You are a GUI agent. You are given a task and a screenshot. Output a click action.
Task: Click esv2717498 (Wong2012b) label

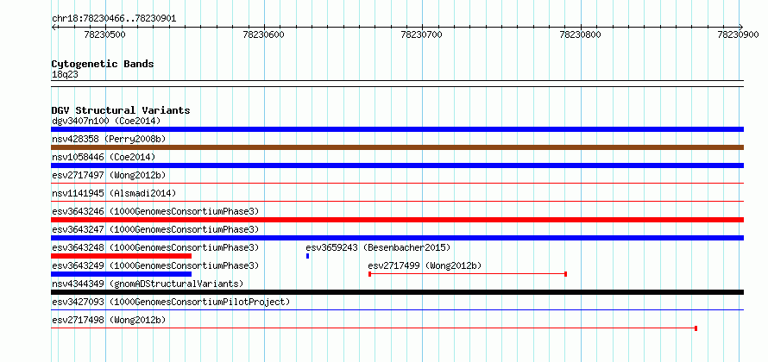[x=109, y=320]
